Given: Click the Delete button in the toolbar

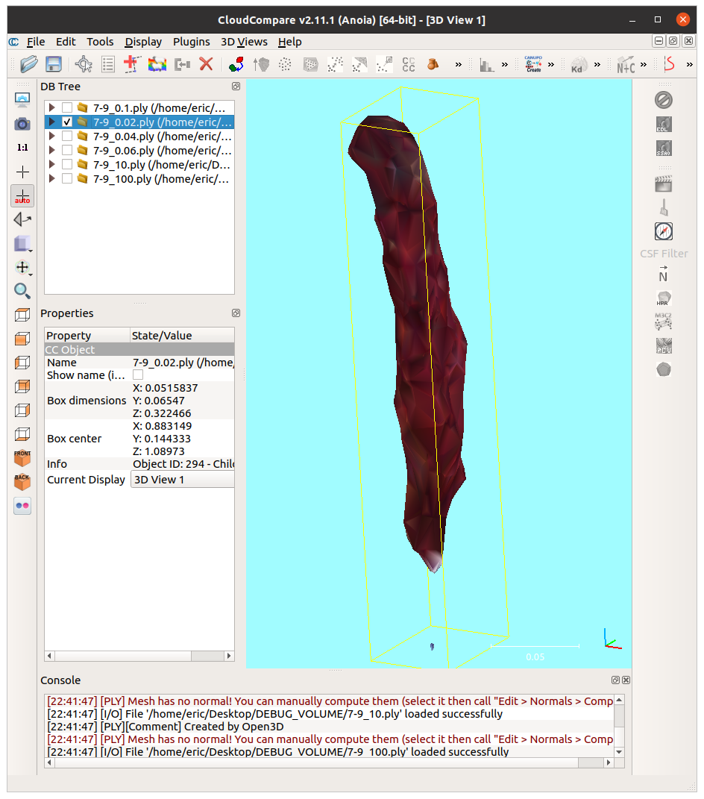Looking at the screenshot, I should (206, 64).
